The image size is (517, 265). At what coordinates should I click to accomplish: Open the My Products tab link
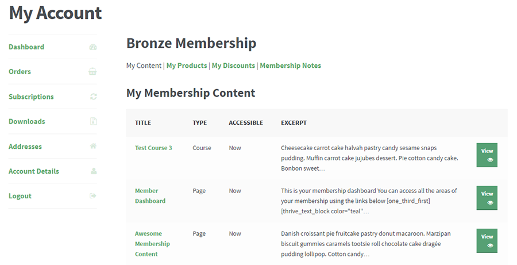pos(187,66)
